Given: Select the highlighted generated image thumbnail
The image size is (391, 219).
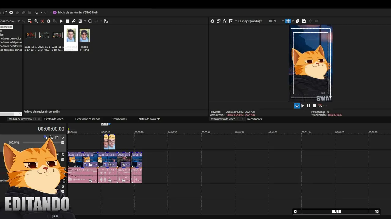Looking at the screenshot, I should coord(71,38).
